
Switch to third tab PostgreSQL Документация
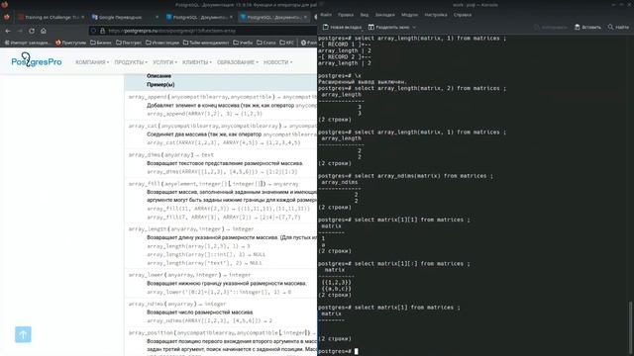pos(199,18)
